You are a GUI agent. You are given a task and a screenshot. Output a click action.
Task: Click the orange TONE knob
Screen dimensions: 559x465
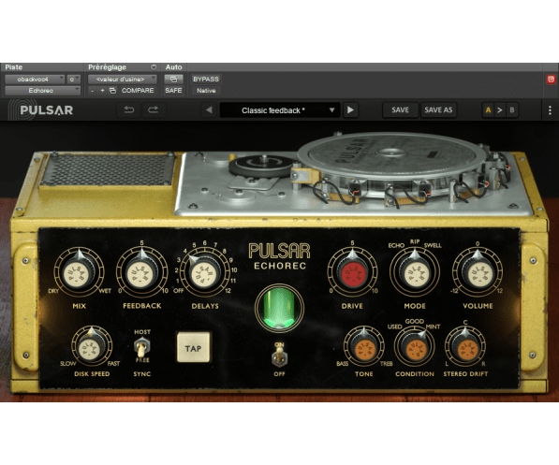[x=363, y=347]
